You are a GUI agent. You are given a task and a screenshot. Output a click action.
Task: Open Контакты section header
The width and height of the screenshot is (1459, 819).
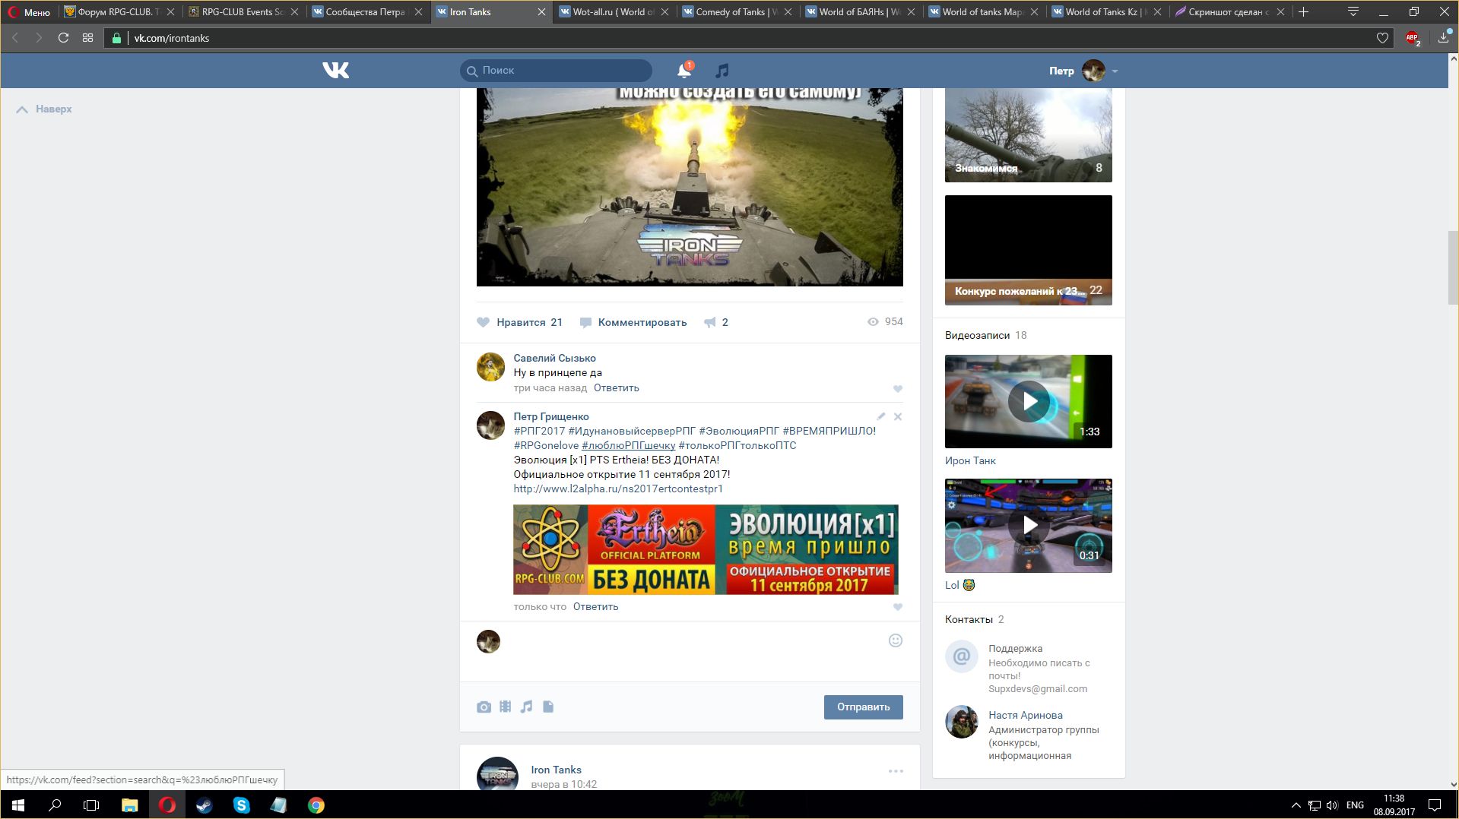tap(969, 619)
